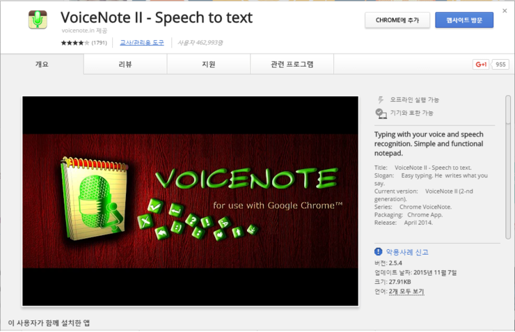This screenshot has height=332, width=515.
Task: Click the VoiceNote promotional screenshot
Action: [191, 201]
